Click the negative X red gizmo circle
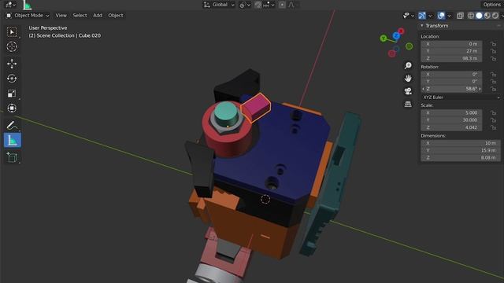This screenshot has height=283, width=504. pos(392,53)
